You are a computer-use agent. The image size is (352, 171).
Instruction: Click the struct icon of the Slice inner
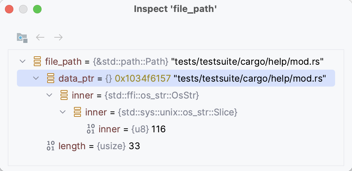tap(77, 112)
